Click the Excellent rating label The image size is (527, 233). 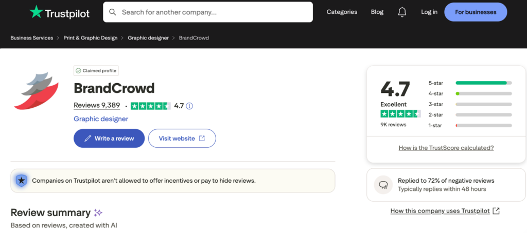pyautogui.click(x=394, y=104)
